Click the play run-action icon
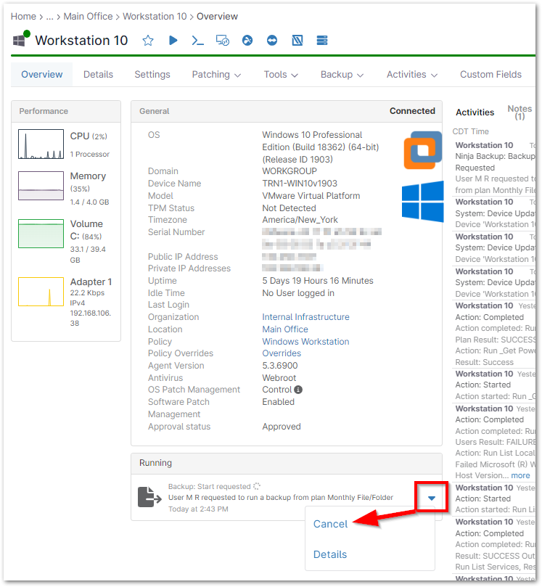The width and height of the screenshot is (542, 587). click(173, 41)
